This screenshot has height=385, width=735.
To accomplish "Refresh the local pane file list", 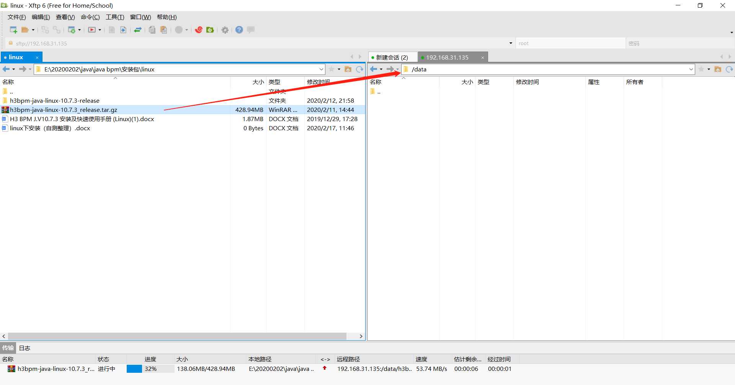I will coord(359,69).
